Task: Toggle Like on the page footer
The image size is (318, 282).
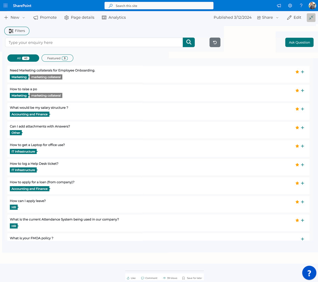Action: click(131, 278)
